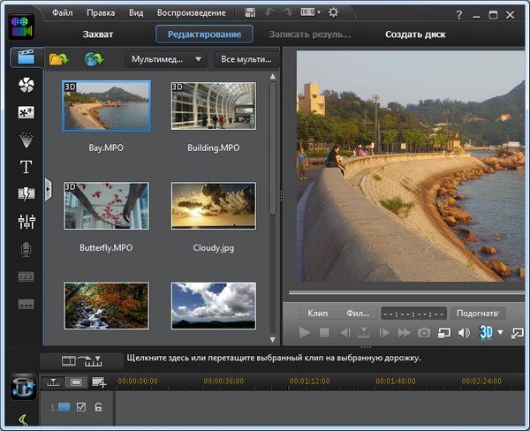Click the import media folder icon
Image resolution: width=530 pixels, height=431 pixels.
click(x=58, y=59)
